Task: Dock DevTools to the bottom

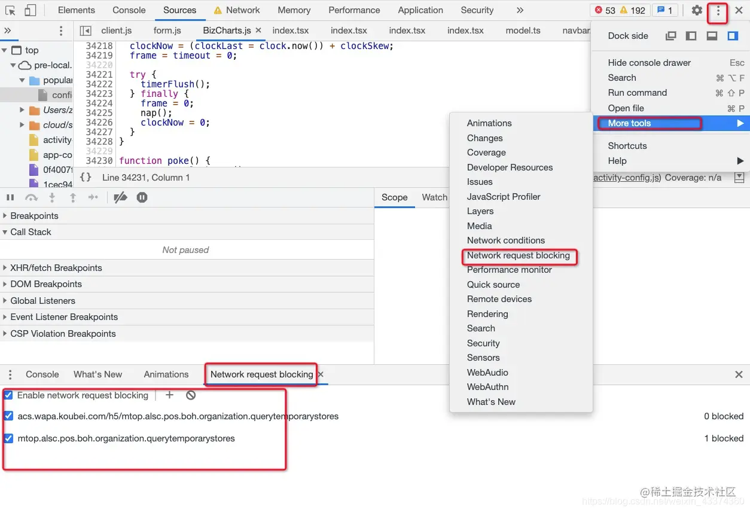Action: click(712, 36)
